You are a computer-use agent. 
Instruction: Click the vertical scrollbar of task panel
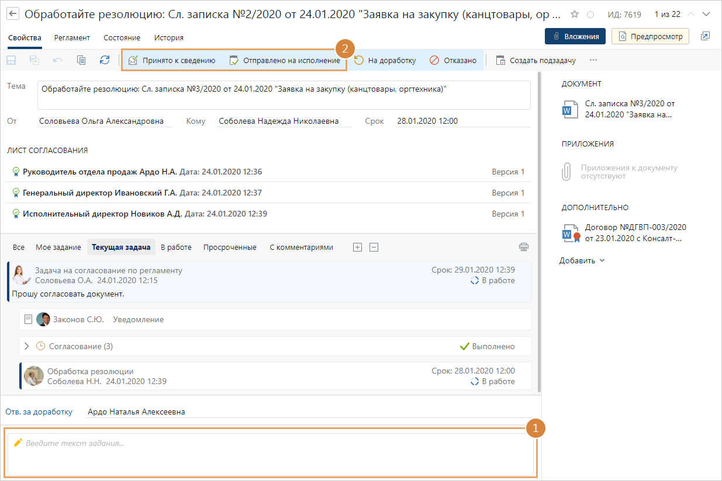pos(538,233)
